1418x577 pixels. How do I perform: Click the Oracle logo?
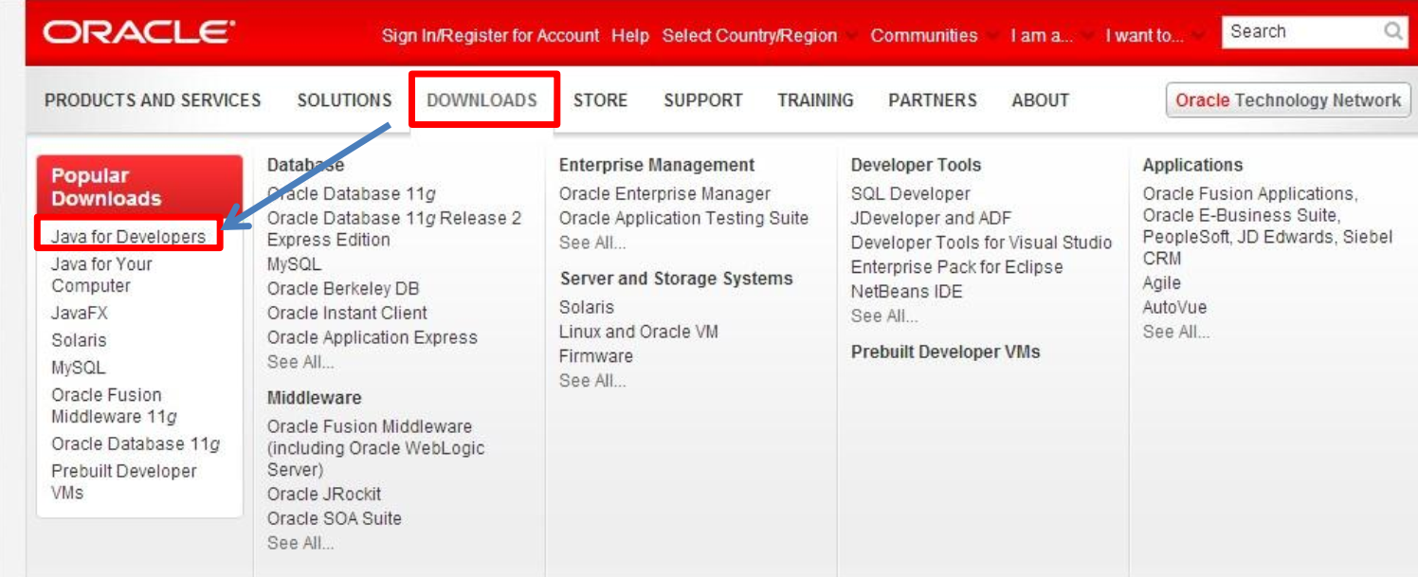(138, 32)
